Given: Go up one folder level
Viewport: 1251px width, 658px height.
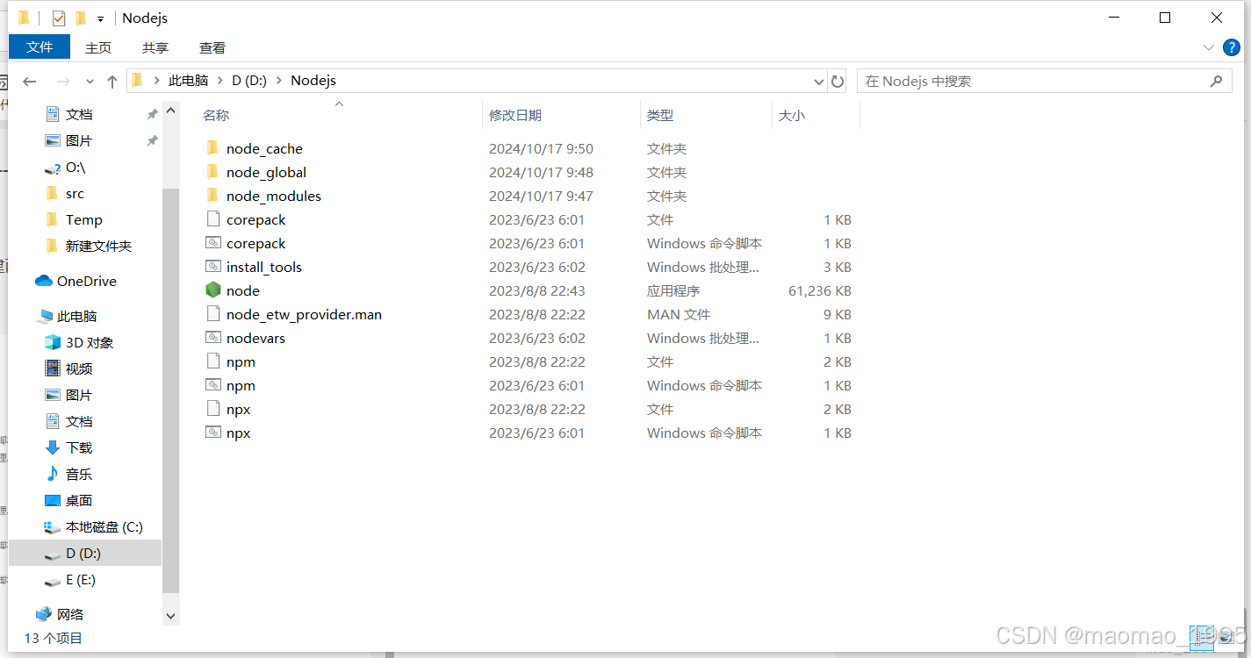Looking at the screenshot, I should coord(112,81).
